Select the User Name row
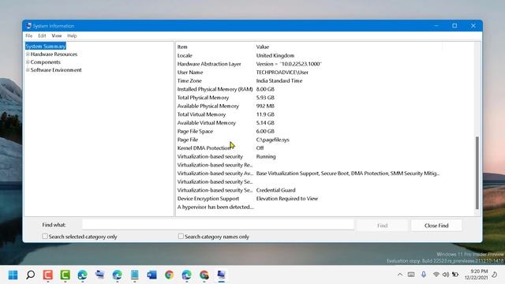505x284 pixels. point(324,72)
